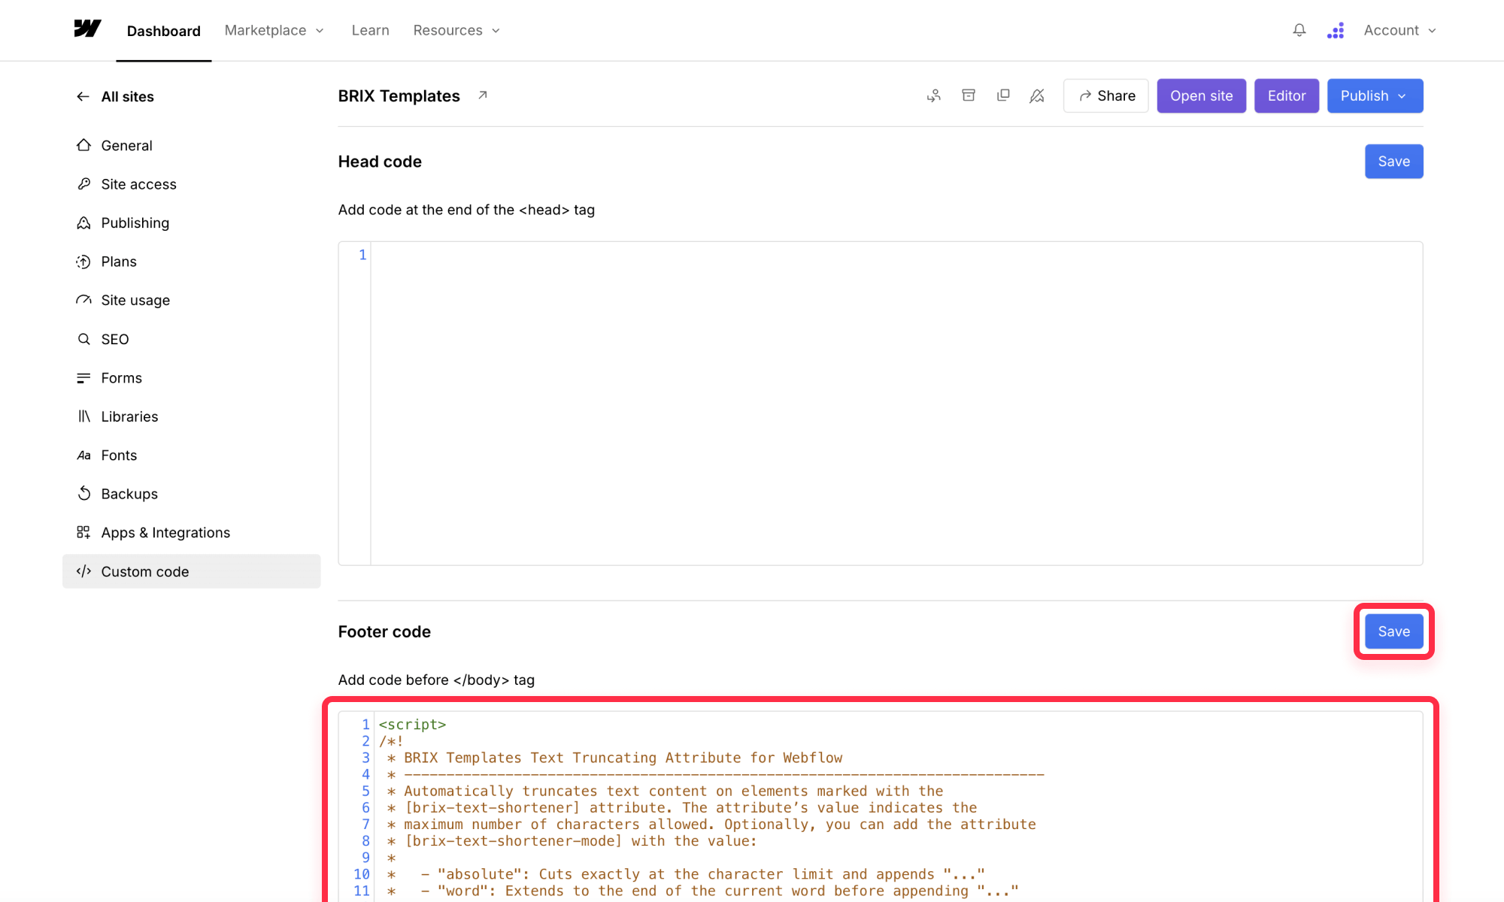Select the Custom code label
Viewport: 1504px width, 902px height.
click(145, 571)
